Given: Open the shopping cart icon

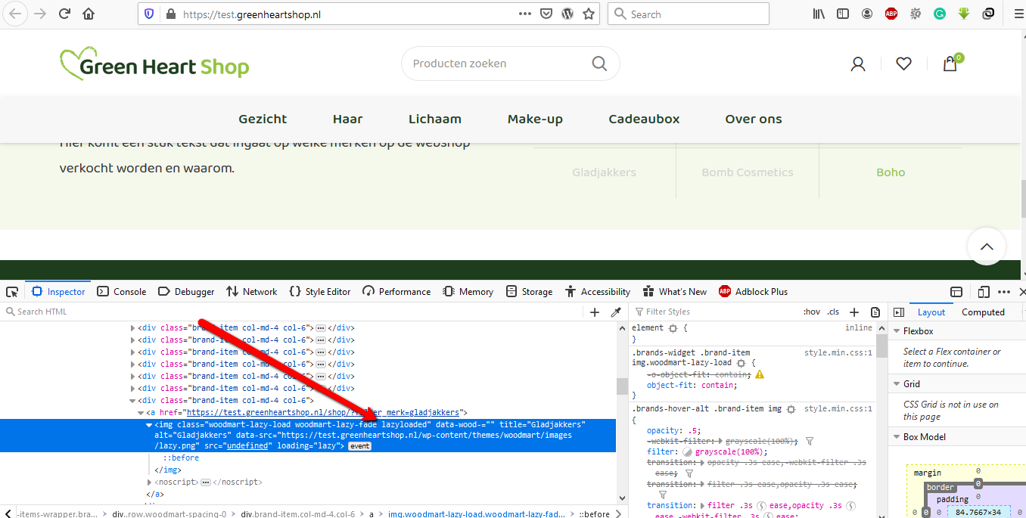Looking at the screenshot, I should pos(951,64).
